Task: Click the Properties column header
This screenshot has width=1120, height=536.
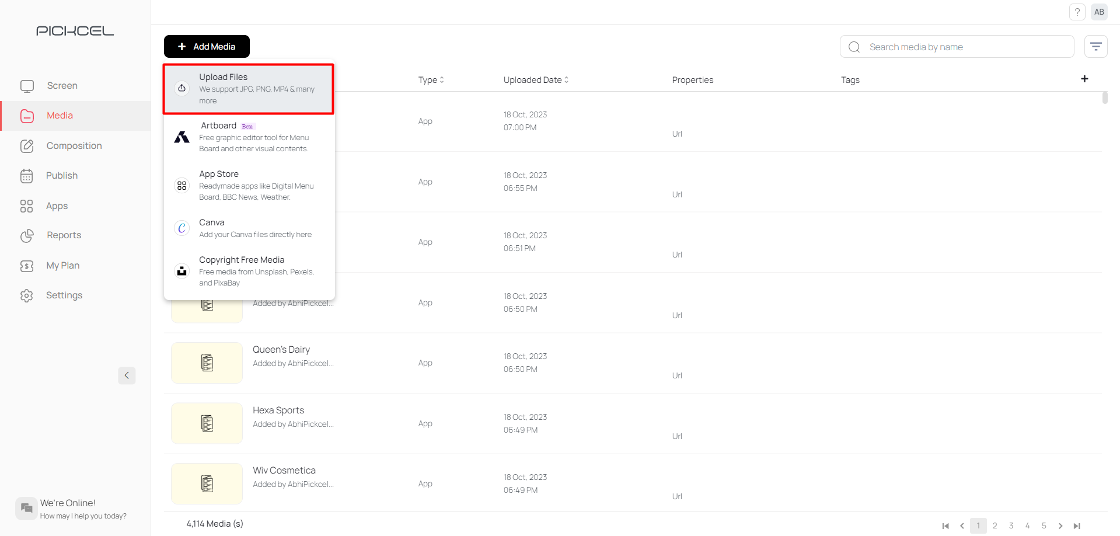Action: 693,80
